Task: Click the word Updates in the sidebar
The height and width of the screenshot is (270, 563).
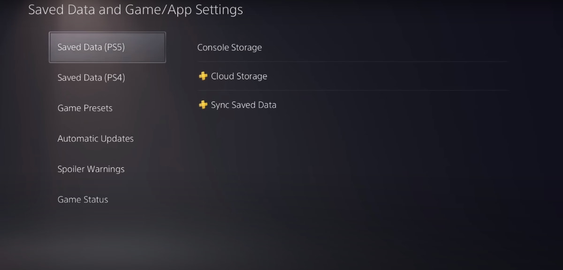Action: click(x=118, y=139)
